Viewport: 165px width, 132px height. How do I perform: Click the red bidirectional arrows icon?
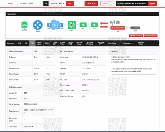(104, 25)
